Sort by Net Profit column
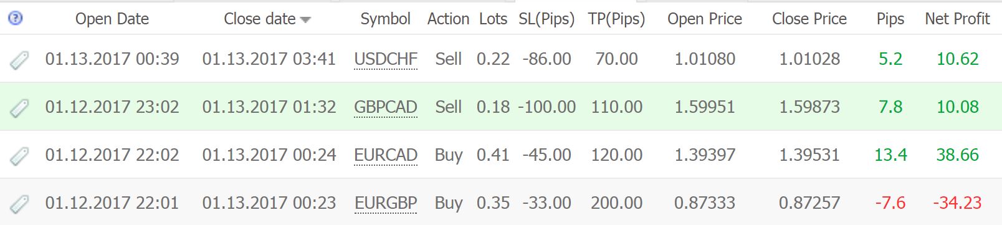This screenshot has width=1002, height=225. [x=957, y=19]
